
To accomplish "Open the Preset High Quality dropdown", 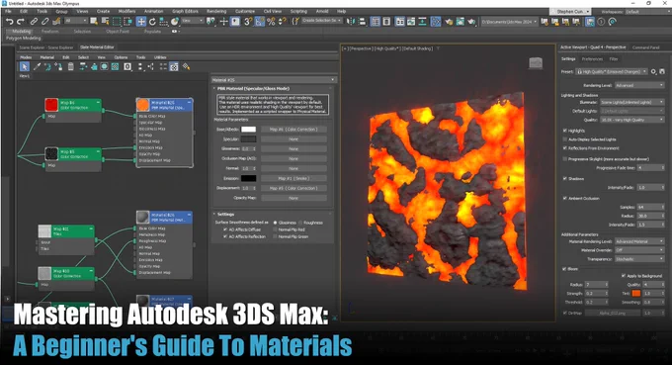I will coord(611,71).
